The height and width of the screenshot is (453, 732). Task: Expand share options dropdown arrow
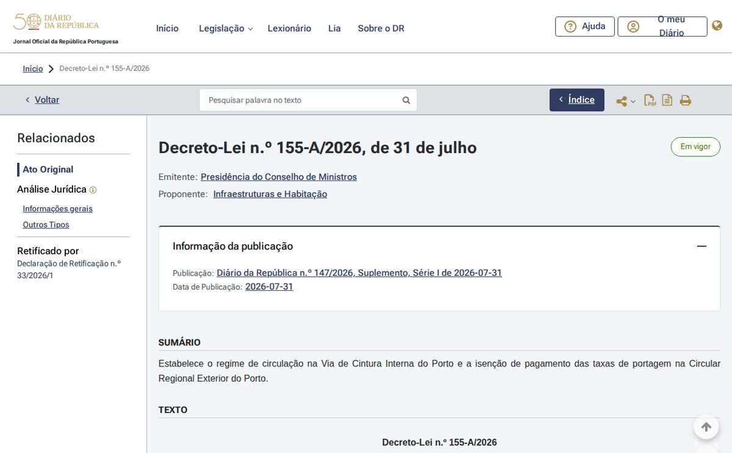pyautogui.click(x=633, y=102)
